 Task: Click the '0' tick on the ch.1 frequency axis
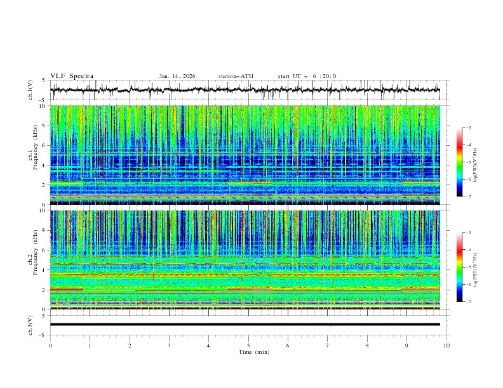44,205
